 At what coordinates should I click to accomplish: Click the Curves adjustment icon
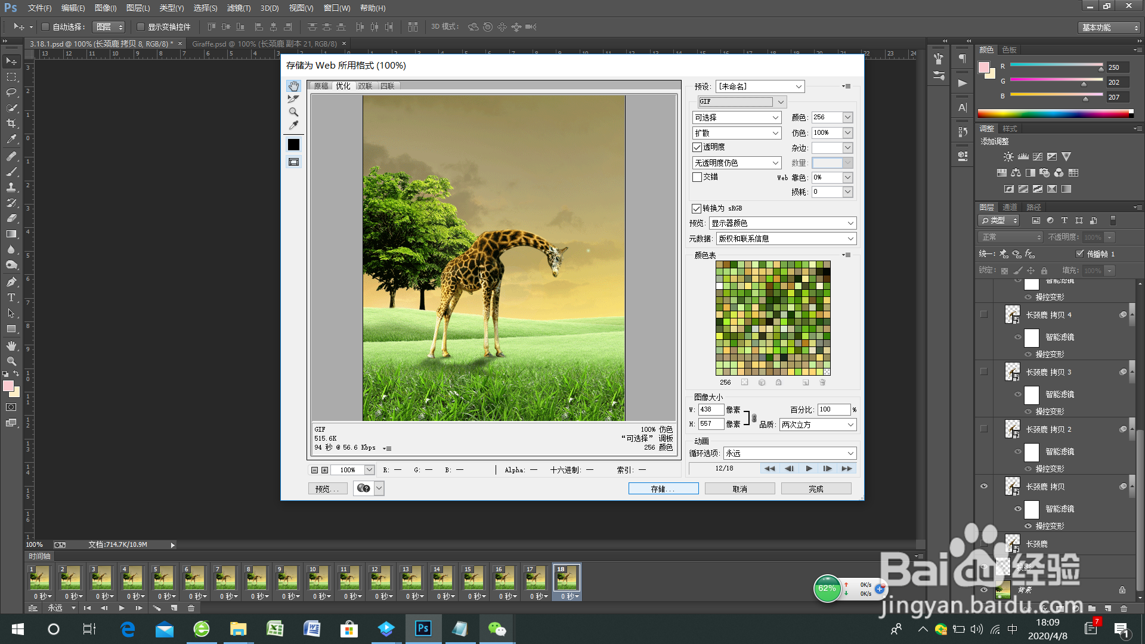coord(1038,157)
